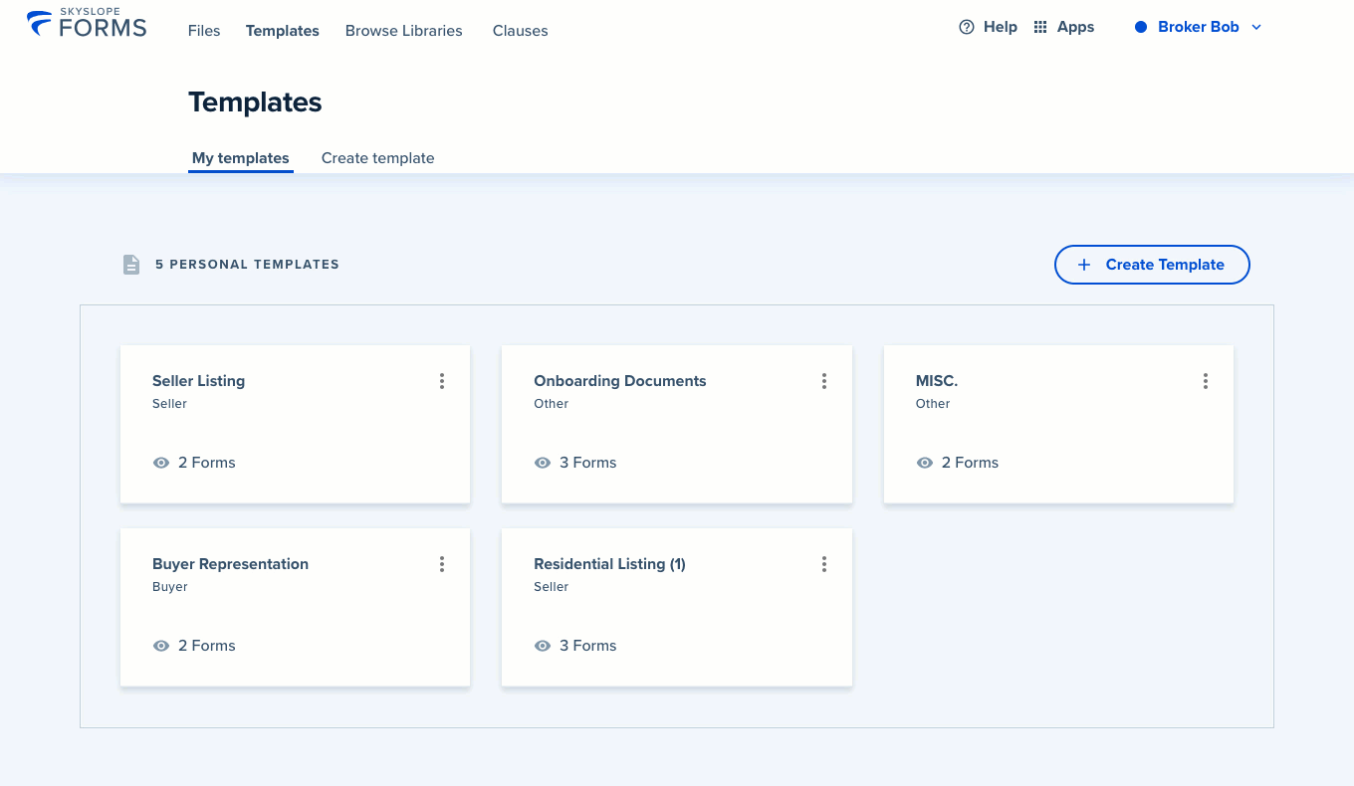Screen dimensions: 1354x786
Task: Click the document icon beside 5 Personal Templates
Action: coord(131,265)
